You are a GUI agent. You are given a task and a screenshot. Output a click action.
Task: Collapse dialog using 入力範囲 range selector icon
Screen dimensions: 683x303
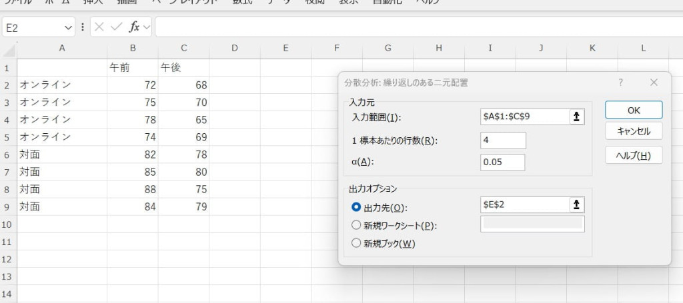pyautogui.click(x=576, y=116)
